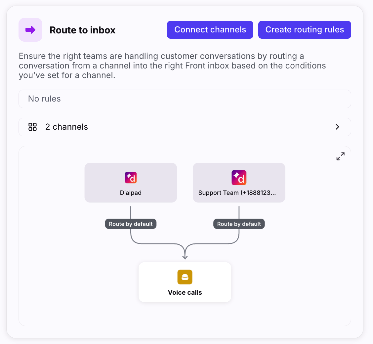This screenshot has height=344, width=373.
Task: Select the Support Team channel name label
Action: (237, 193)
